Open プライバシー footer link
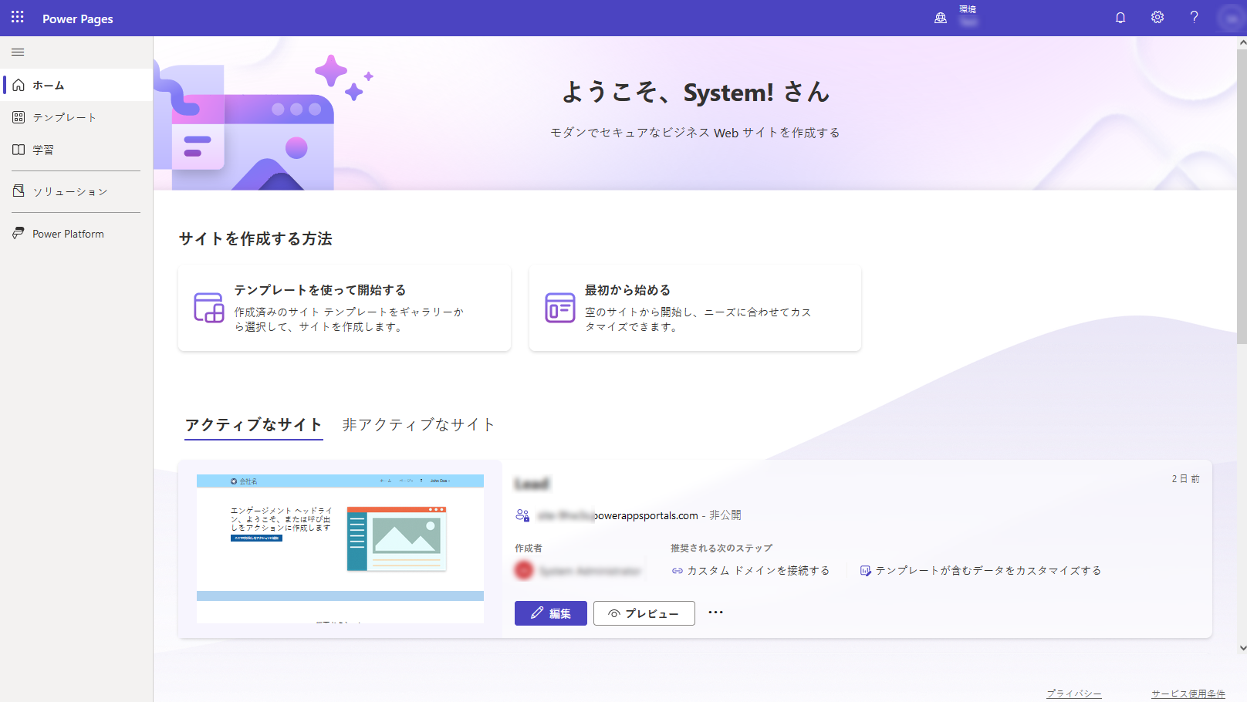 point(1074,694)
